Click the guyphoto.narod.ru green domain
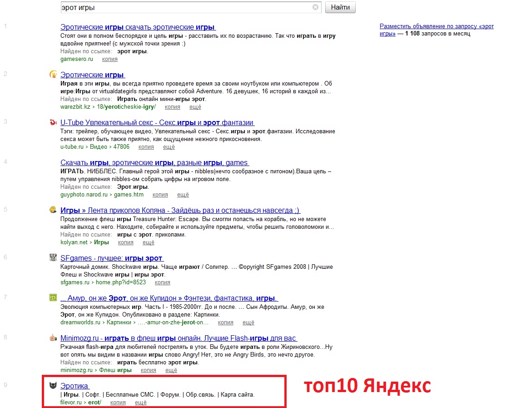This screenshot has height=408, width=516. pos(84,194)
